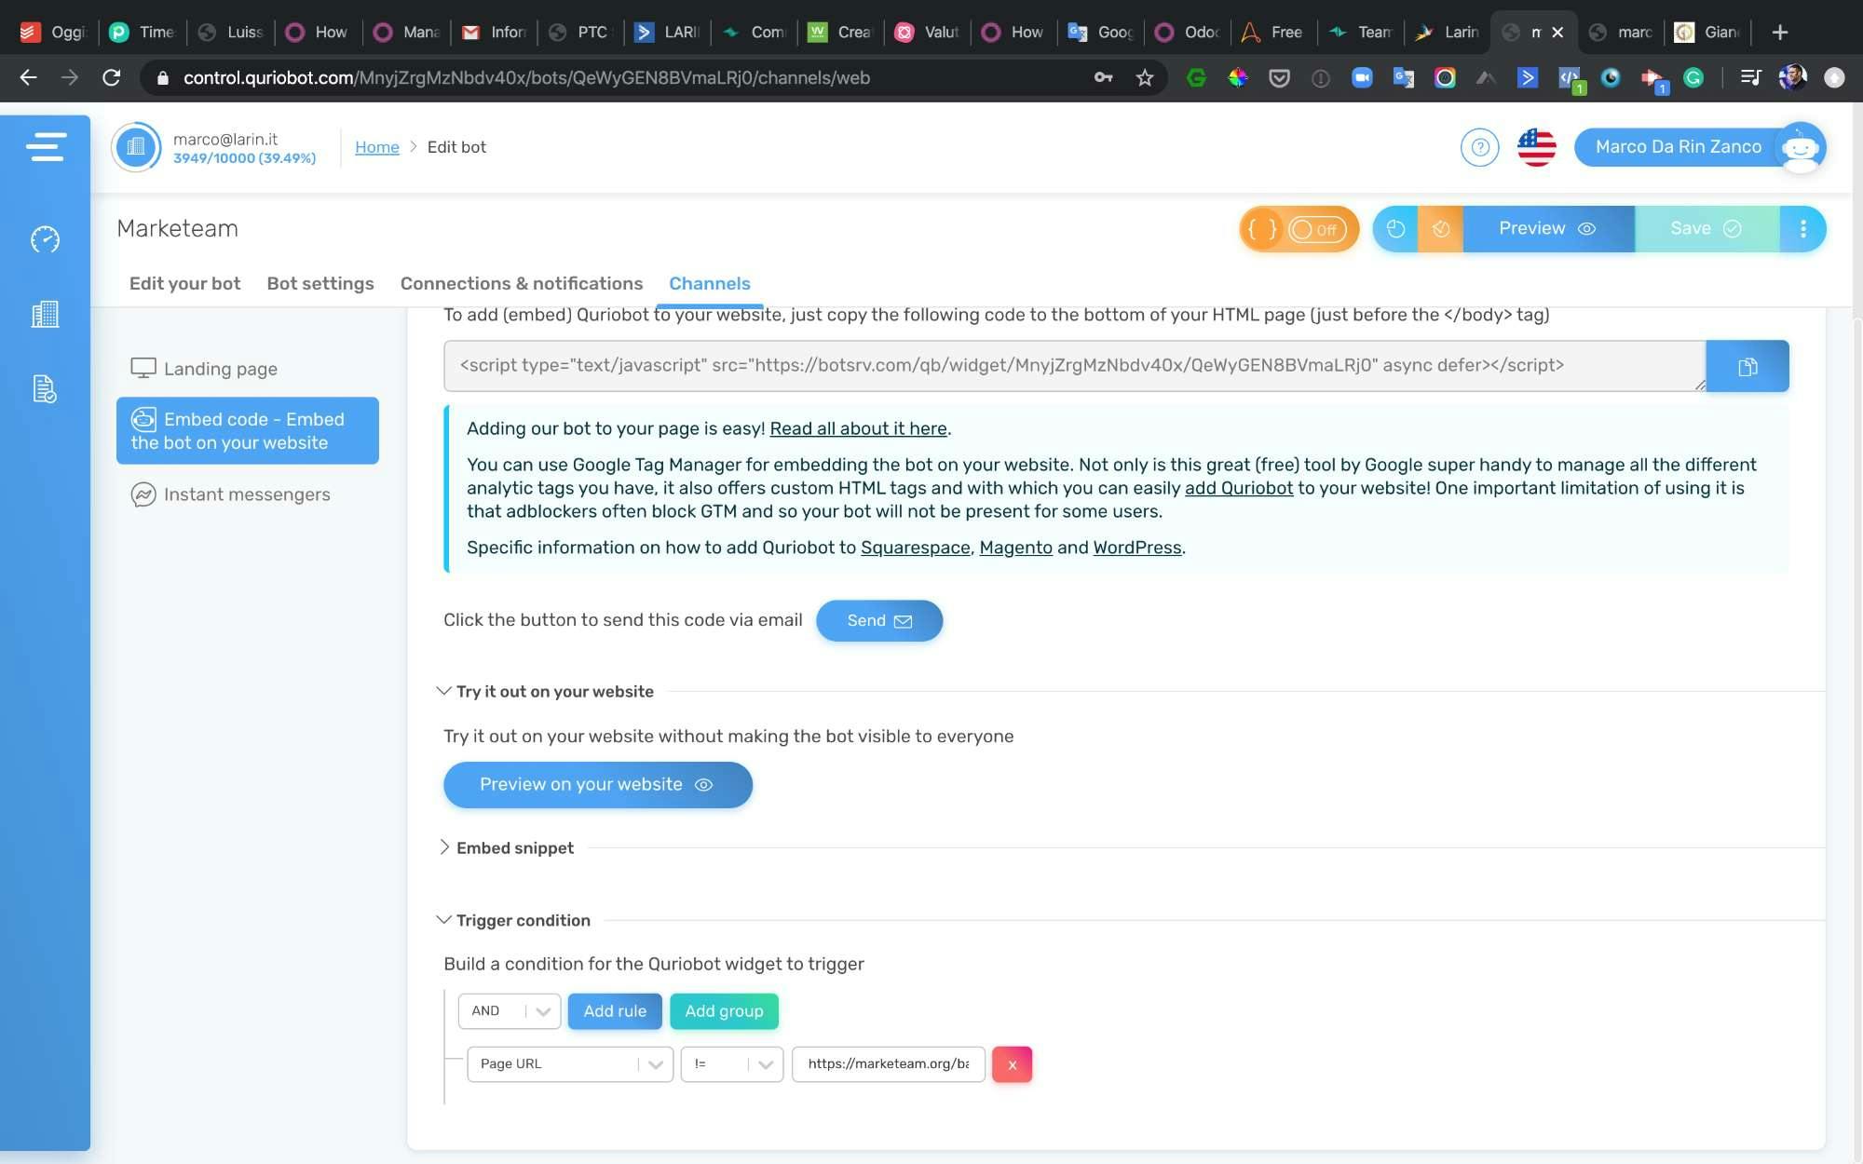The height and width of the screenshot is (1164, 1863).
Task: Open the Page URL field dropdown
Action: point(569,1064)
